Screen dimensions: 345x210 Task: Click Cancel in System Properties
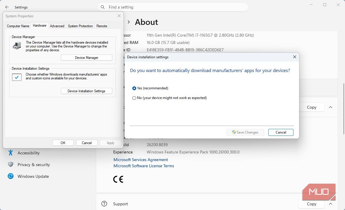tap(87, 143)
